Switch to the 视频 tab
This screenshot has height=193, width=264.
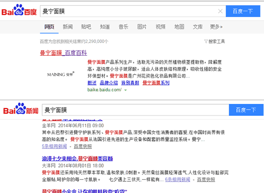coord(160,27)
